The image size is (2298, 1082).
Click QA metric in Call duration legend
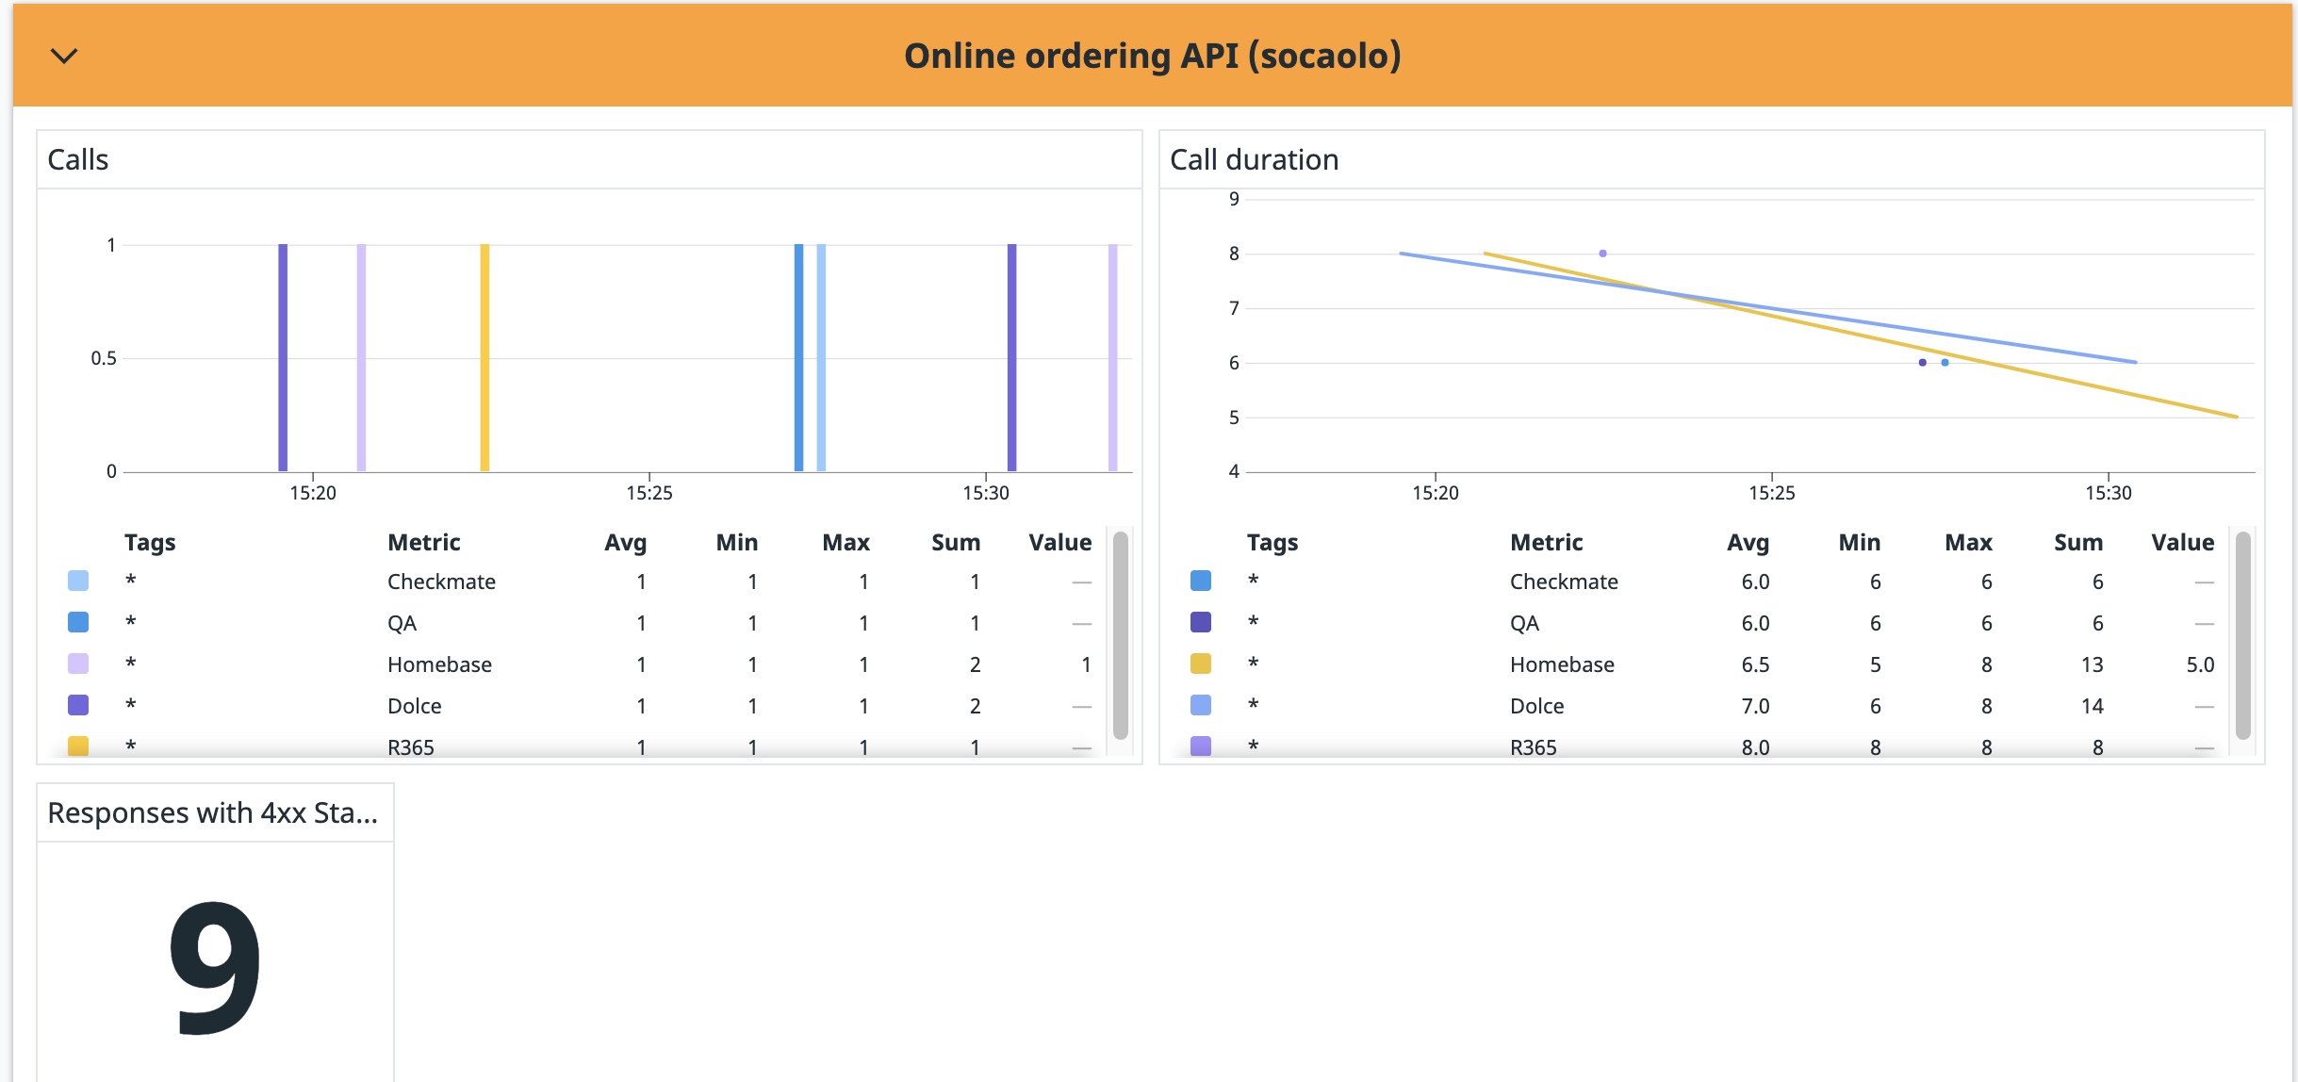point(1524,623)
